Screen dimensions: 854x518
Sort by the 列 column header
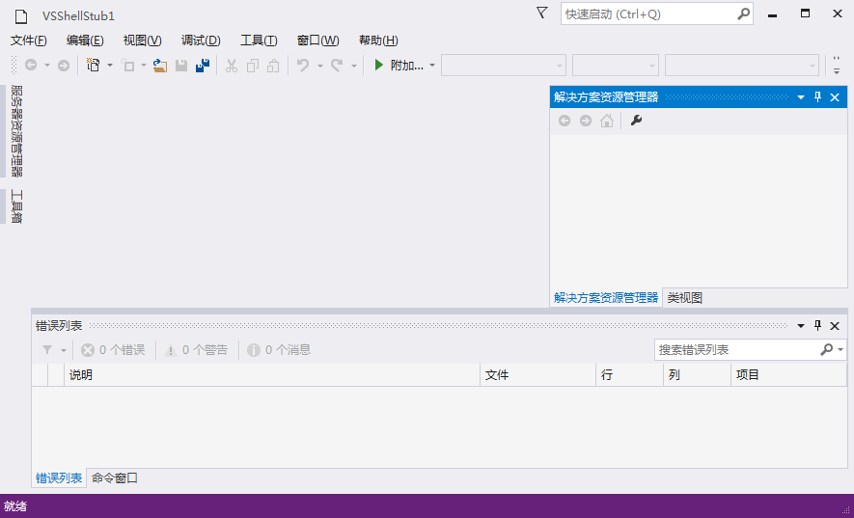[x=697, y=374]
